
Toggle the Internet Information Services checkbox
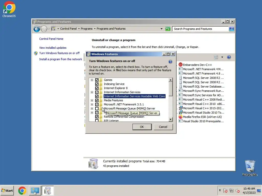tap(97, 92)
